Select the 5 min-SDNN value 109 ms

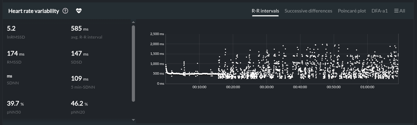click(80, 79)
